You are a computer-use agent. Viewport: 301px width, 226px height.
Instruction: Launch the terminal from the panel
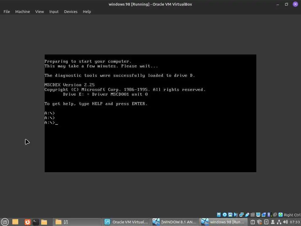tap(36, 222)
